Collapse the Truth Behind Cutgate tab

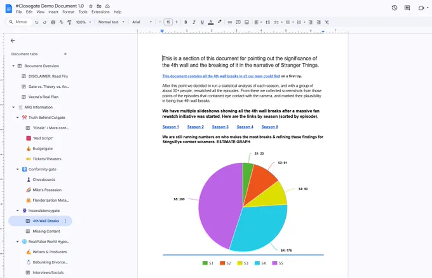17,118
